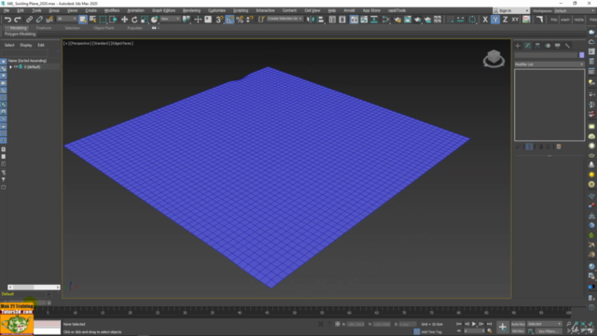Click the Polygon Modeling panel label
Screen dimensions: 597x336
click(x=21, y=34)
